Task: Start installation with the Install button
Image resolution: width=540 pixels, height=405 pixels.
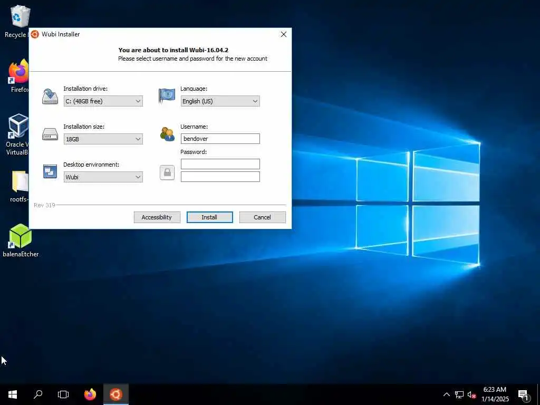Action: 209,217
